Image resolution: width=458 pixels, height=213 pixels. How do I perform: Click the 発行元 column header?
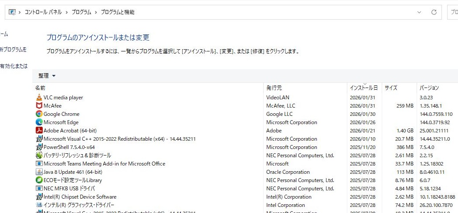click(274, 88)
